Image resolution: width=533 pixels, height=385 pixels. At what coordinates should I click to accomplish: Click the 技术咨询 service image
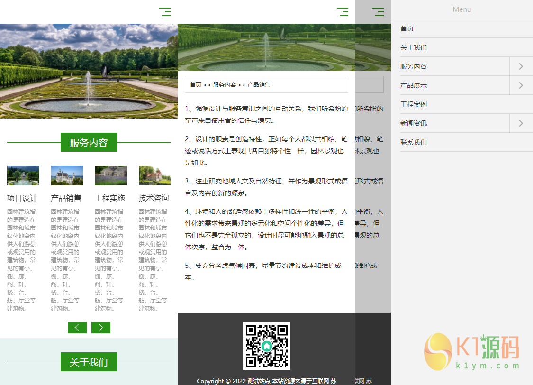(154, 175)
